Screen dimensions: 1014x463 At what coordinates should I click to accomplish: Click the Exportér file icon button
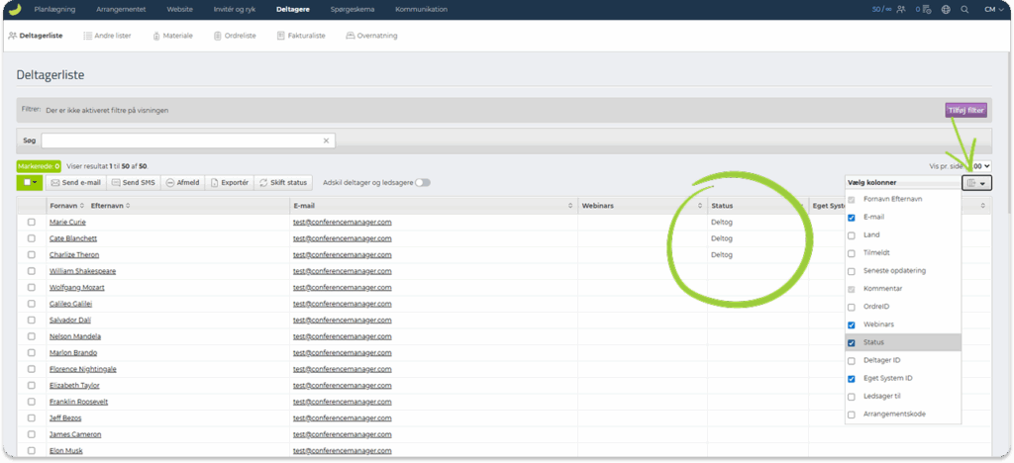point(229,182)
